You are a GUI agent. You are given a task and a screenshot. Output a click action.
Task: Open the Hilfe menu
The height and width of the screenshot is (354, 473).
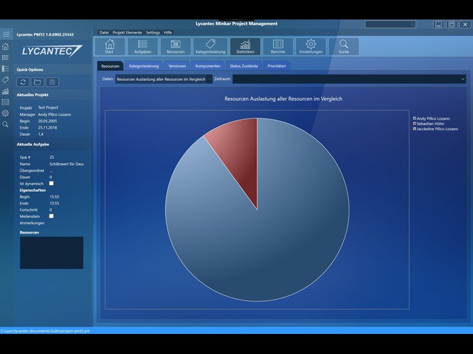coord(168,32)
